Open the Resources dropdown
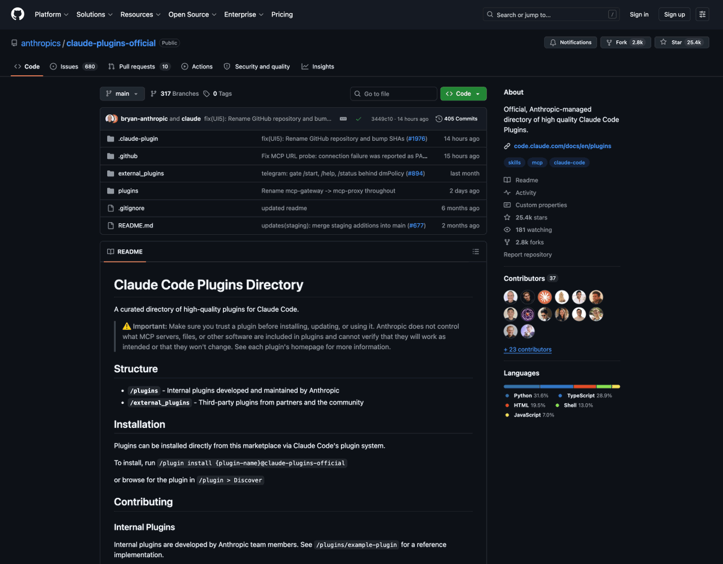This screenshot has height=564, width=723. pos(140,14)
